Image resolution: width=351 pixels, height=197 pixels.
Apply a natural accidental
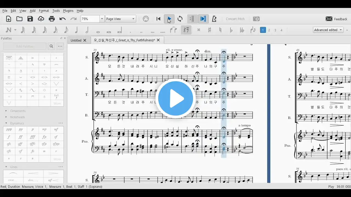pyautogui.click(x=220, y=30)
